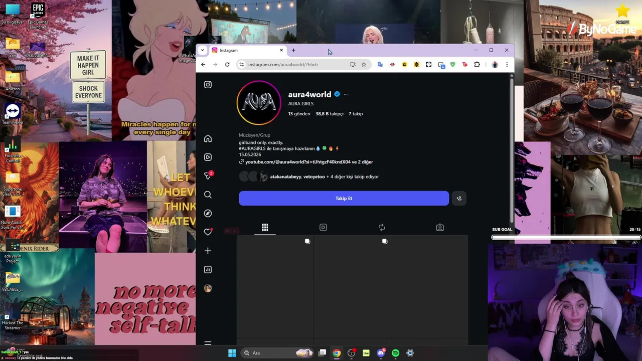Click '38,8 B takipçi' followers count
Screen dimensions: 642x361
[330, 114]
